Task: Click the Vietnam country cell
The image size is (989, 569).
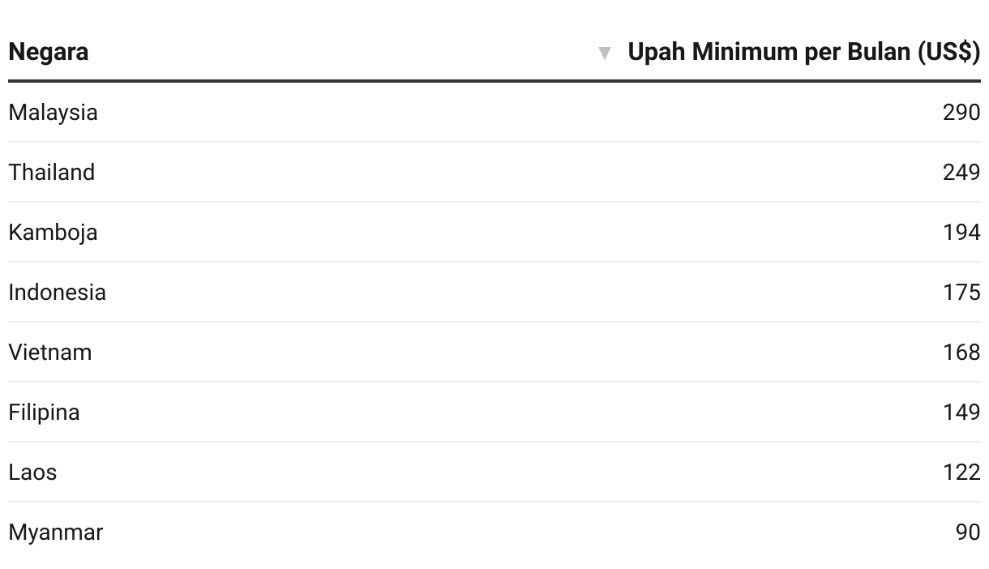Action: click(x=50, y=352)
